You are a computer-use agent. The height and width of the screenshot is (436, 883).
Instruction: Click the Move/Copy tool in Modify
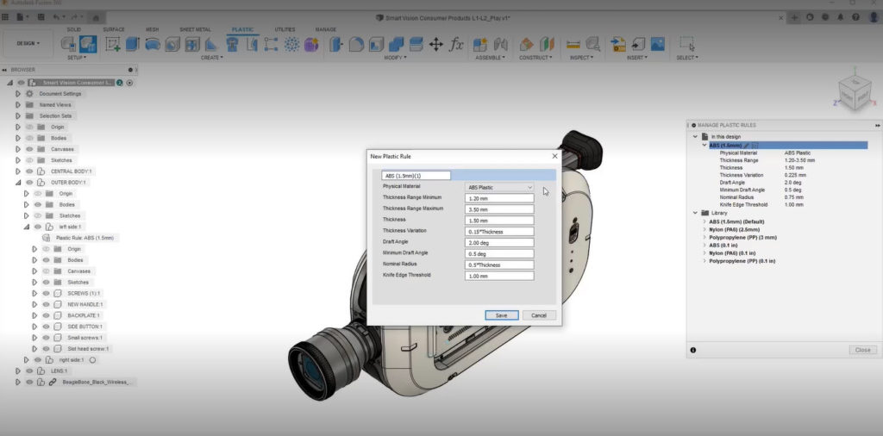pos(436,44)
